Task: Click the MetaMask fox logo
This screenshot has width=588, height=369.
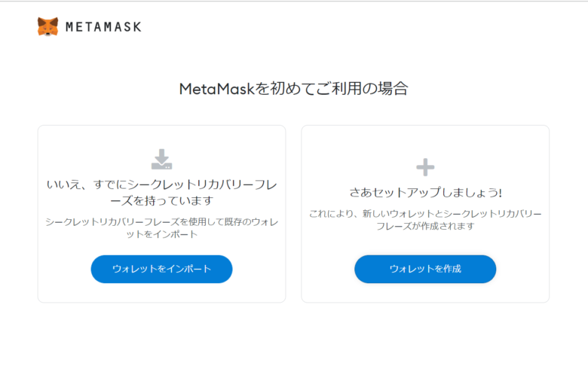Action: pyautogui.click(x=47, y=26)
